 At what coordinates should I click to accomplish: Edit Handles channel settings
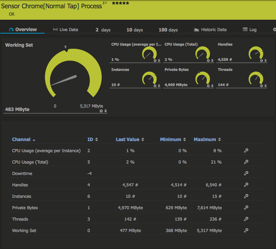[x=246, y=185]
